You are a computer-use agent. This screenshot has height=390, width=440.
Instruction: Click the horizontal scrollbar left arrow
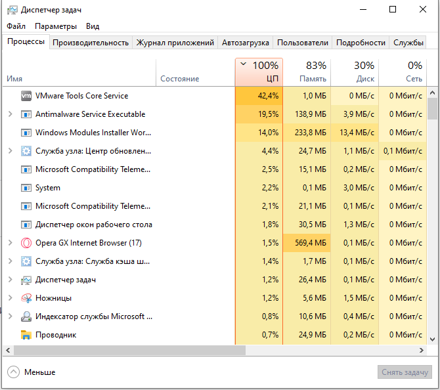(x=8, y=350)
